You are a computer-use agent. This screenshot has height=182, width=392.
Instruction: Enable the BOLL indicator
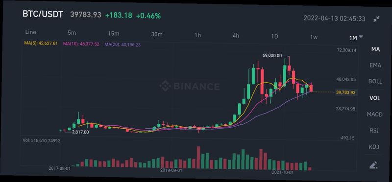click(375, 81)
